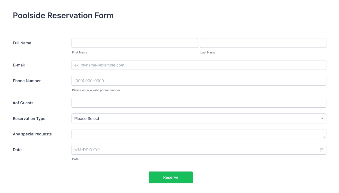Image resolution: width=339 pixels, height=193 pixels.
Task: Click the First Name sublabel text
Action: click(79, 52)
